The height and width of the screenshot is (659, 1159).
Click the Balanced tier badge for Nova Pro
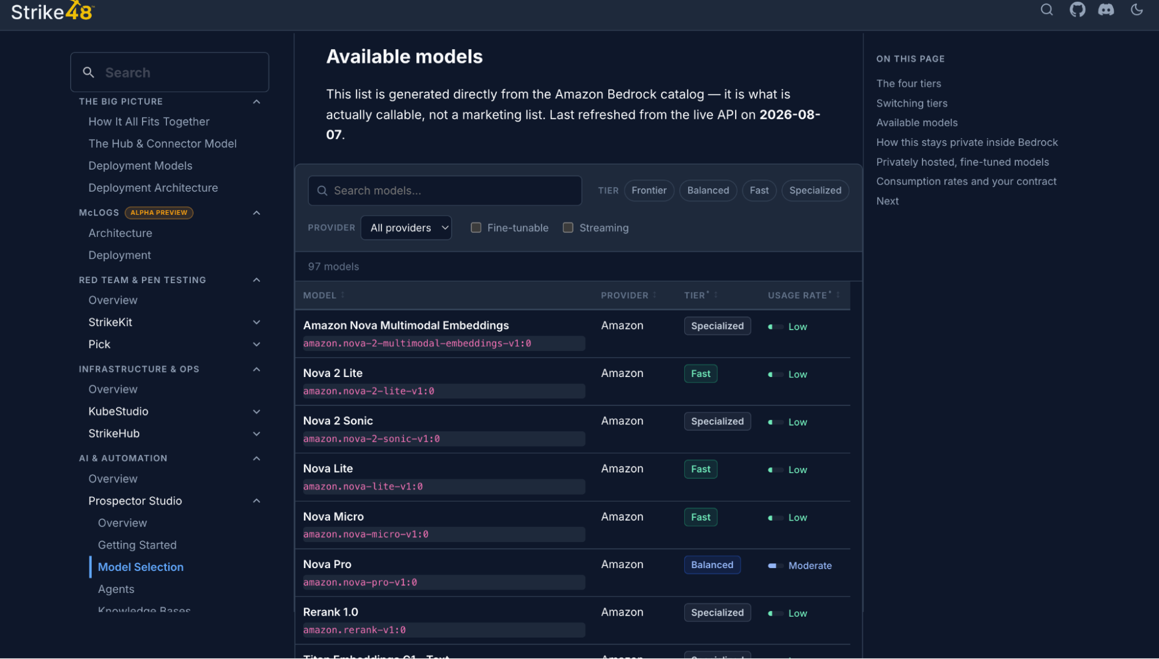point(712,565)
